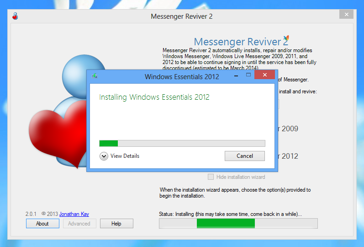Minimize the Windows Essentials 2012 dialog
Screen dimensions: 364x247
tap(236, 75)
